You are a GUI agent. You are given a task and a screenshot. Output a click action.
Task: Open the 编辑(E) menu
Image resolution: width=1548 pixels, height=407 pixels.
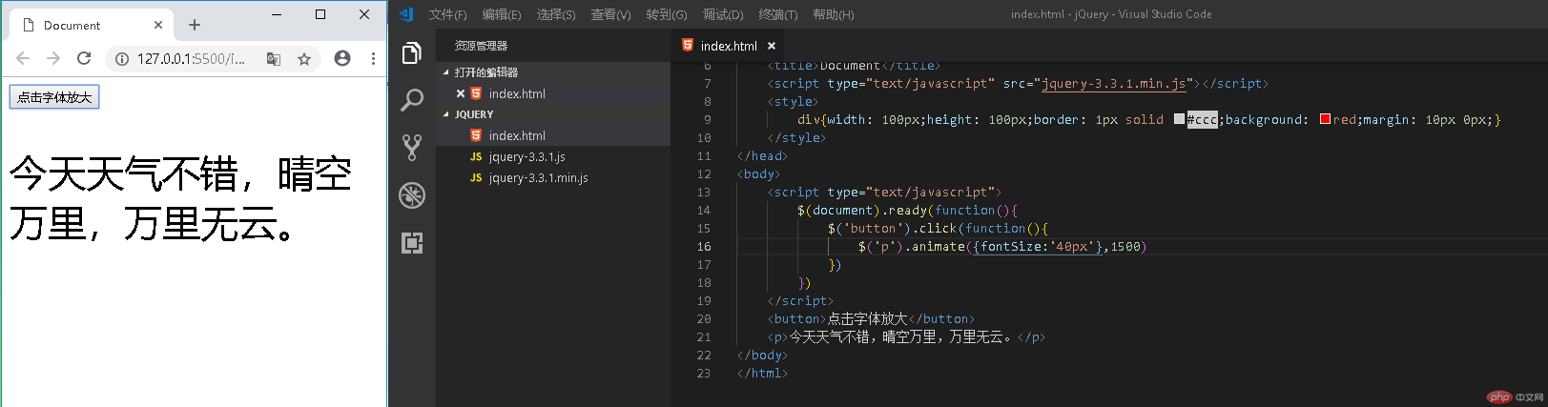[502, 14]
